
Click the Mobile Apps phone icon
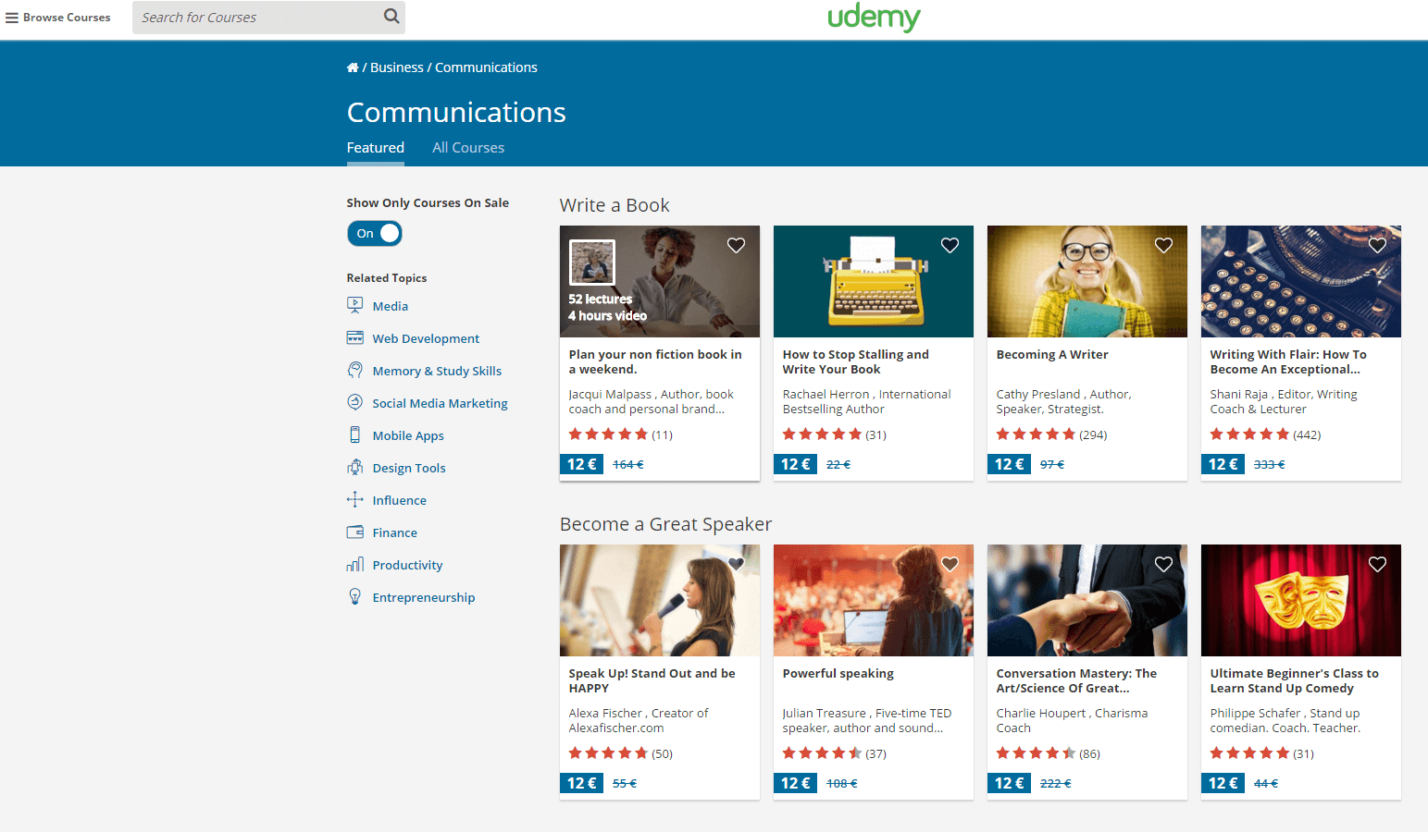(x=356, y=434)
